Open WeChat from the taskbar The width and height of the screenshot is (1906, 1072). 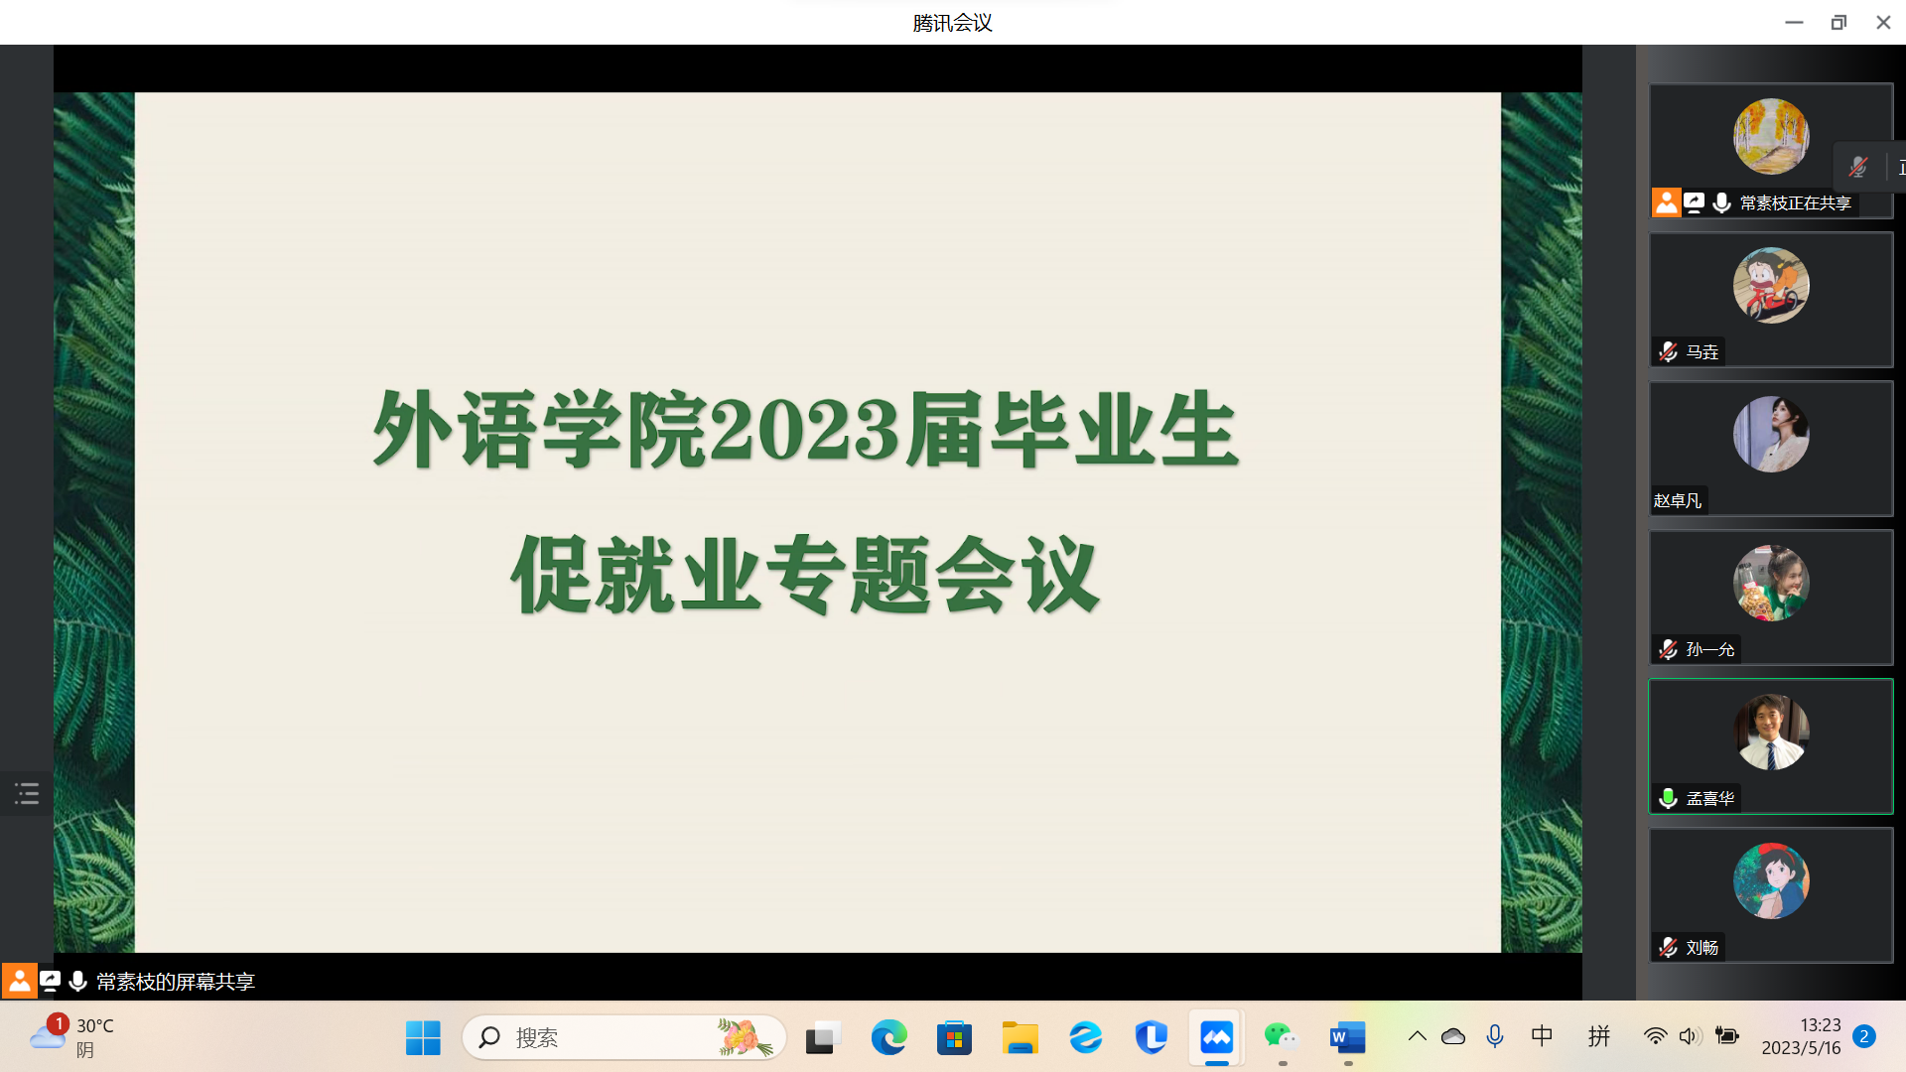[1281, 1038]
